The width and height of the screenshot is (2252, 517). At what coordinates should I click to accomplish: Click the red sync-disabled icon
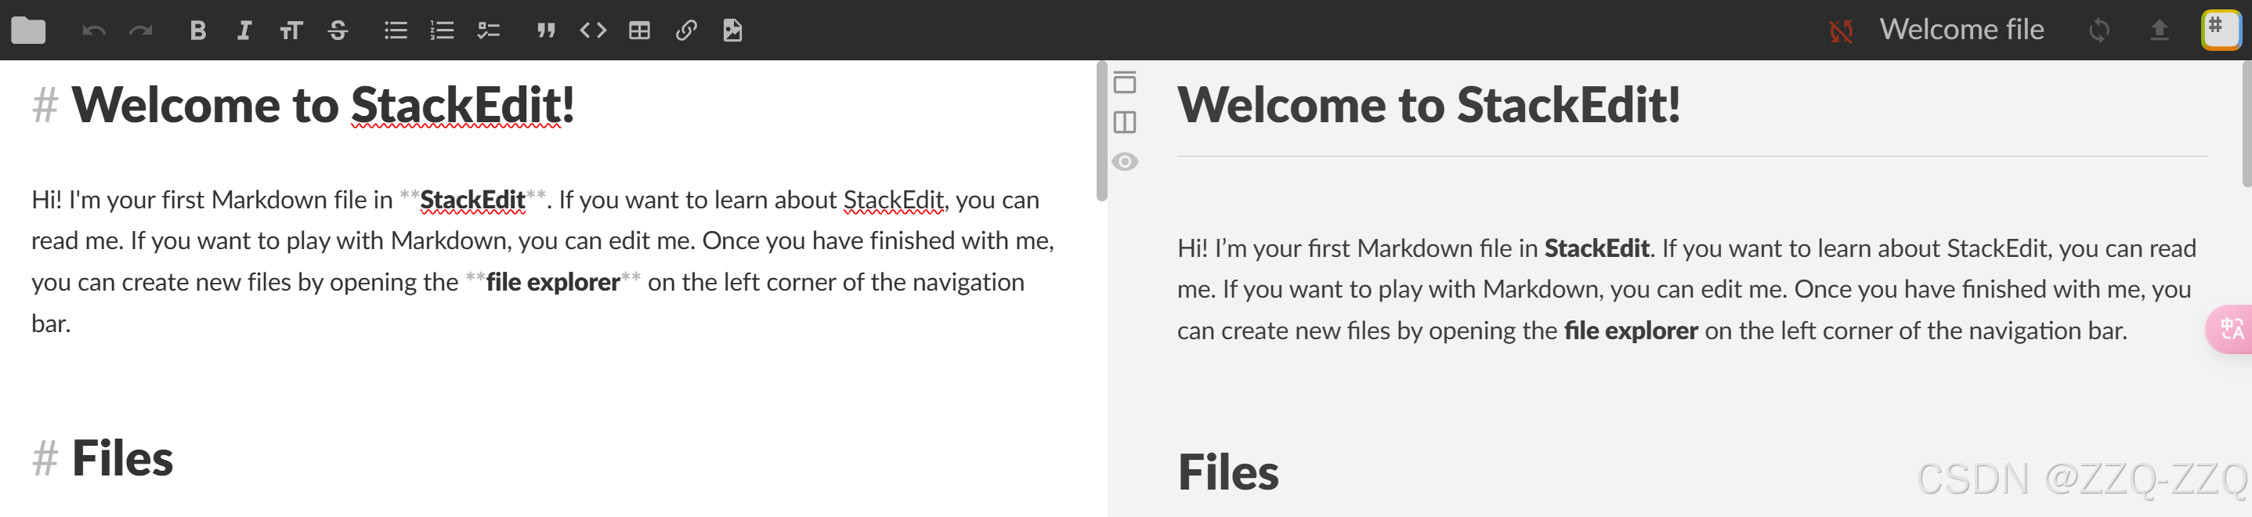click(x=1841, y=31)
